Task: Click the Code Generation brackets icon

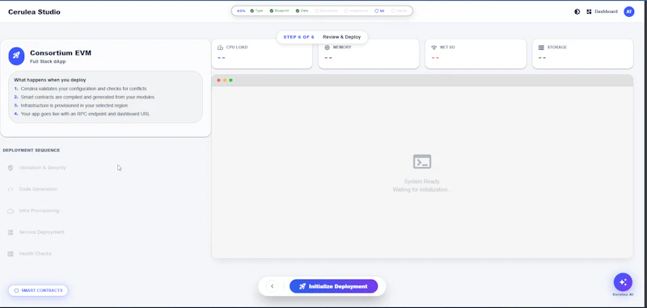Action: click(x=11, y=189)
